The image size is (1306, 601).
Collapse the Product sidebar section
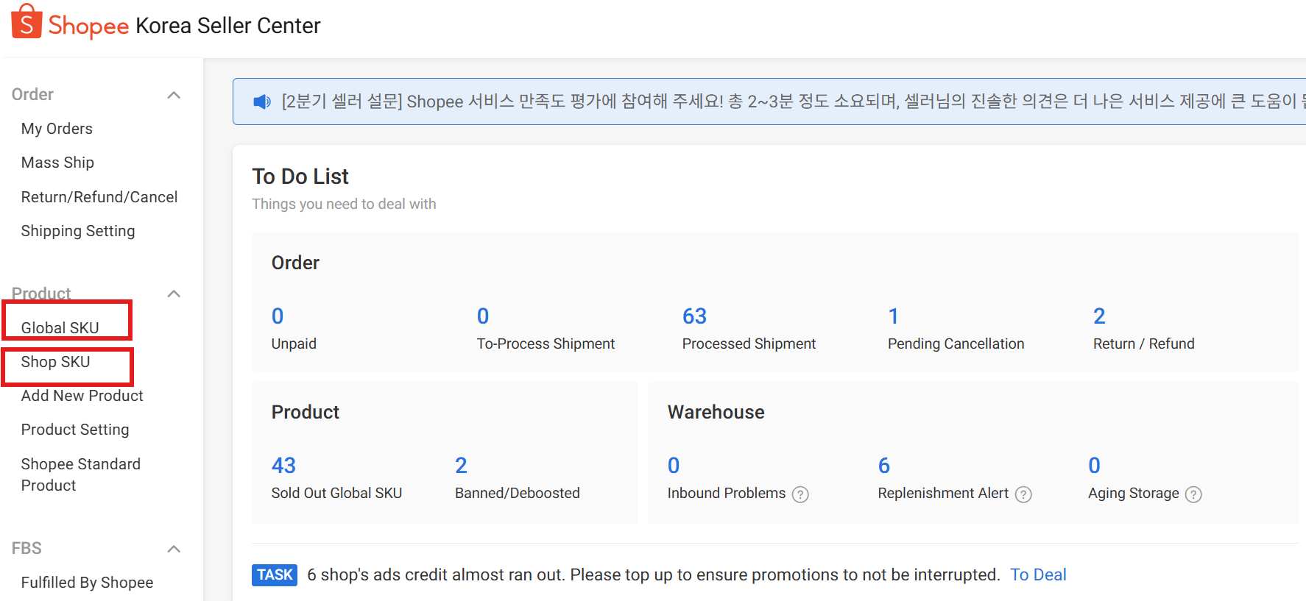click(x=174, y=294)
